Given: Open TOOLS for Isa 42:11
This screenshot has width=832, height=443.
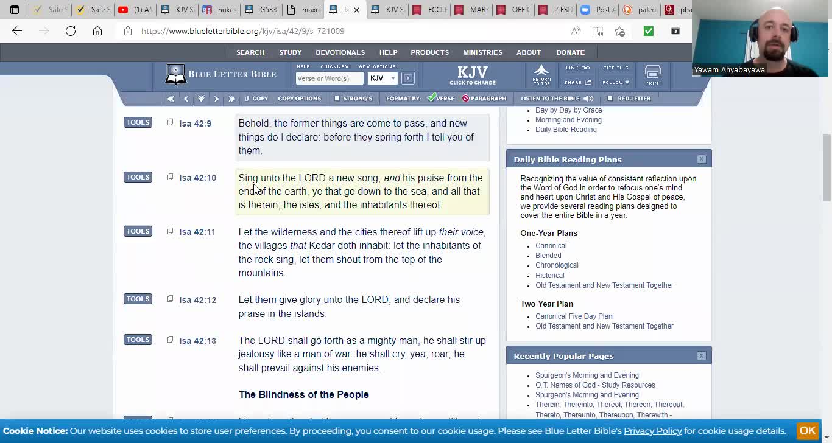Looking at the screenshot, I should click(138, 231).
